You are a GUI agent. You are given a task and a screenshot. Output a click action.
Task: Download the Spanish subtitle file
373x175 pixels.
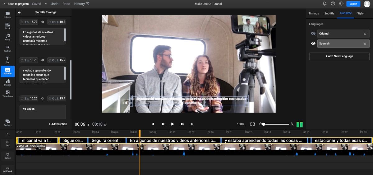pos(365,44)
